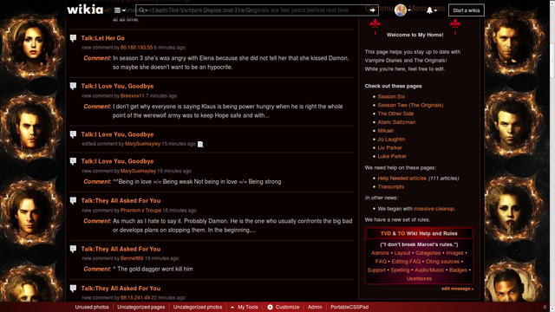Open the Audio/Music link
The image size is (555, 312).
tap(429, 270)
